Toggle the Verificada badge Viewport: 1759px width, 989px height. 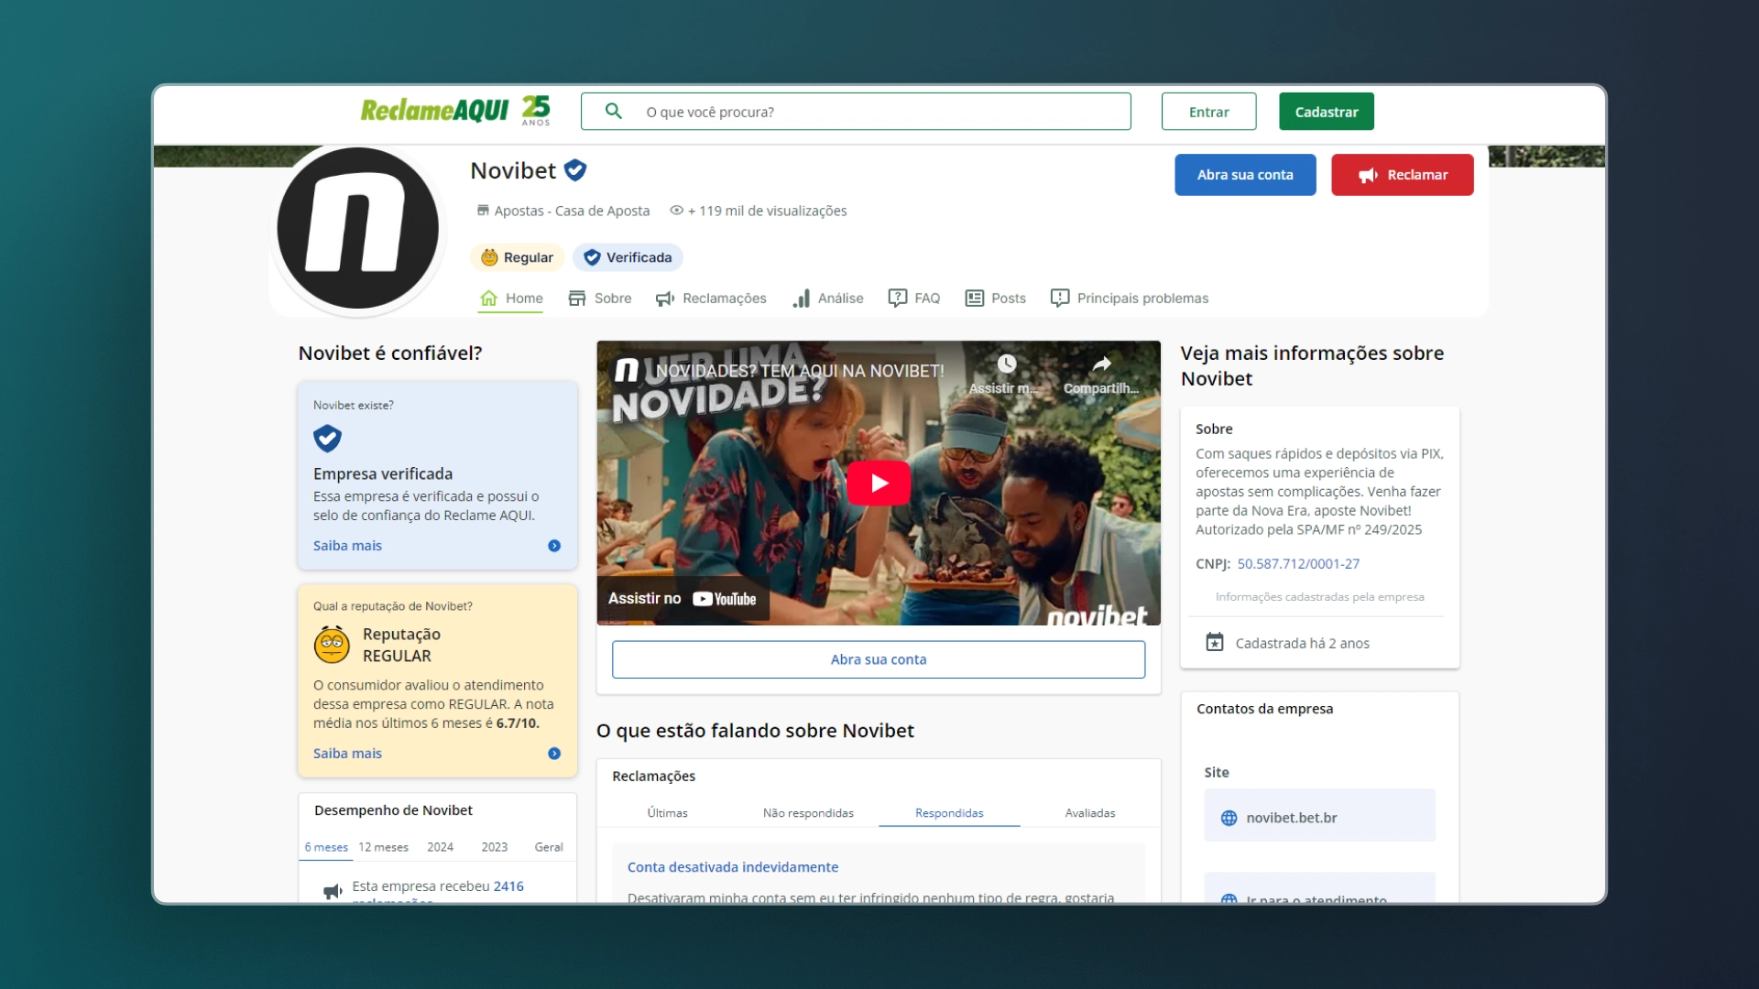coord(628,257)
